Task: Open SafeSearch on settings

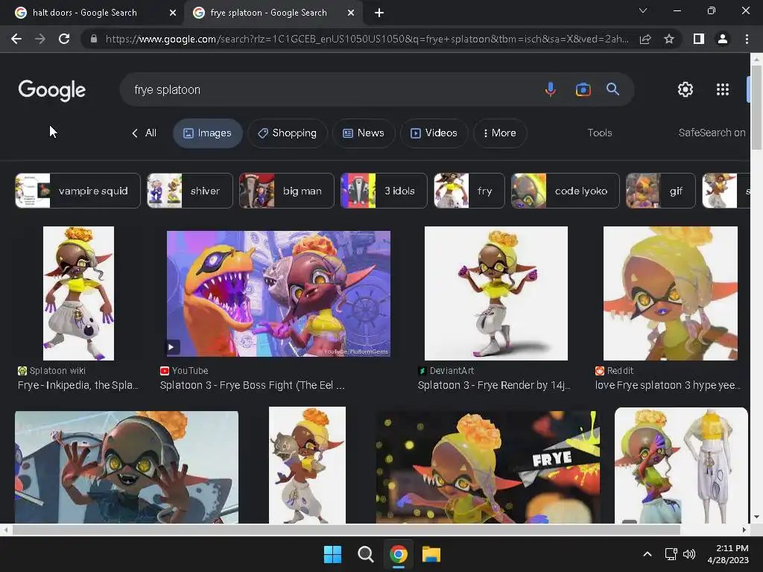Action: pos(712,133)
